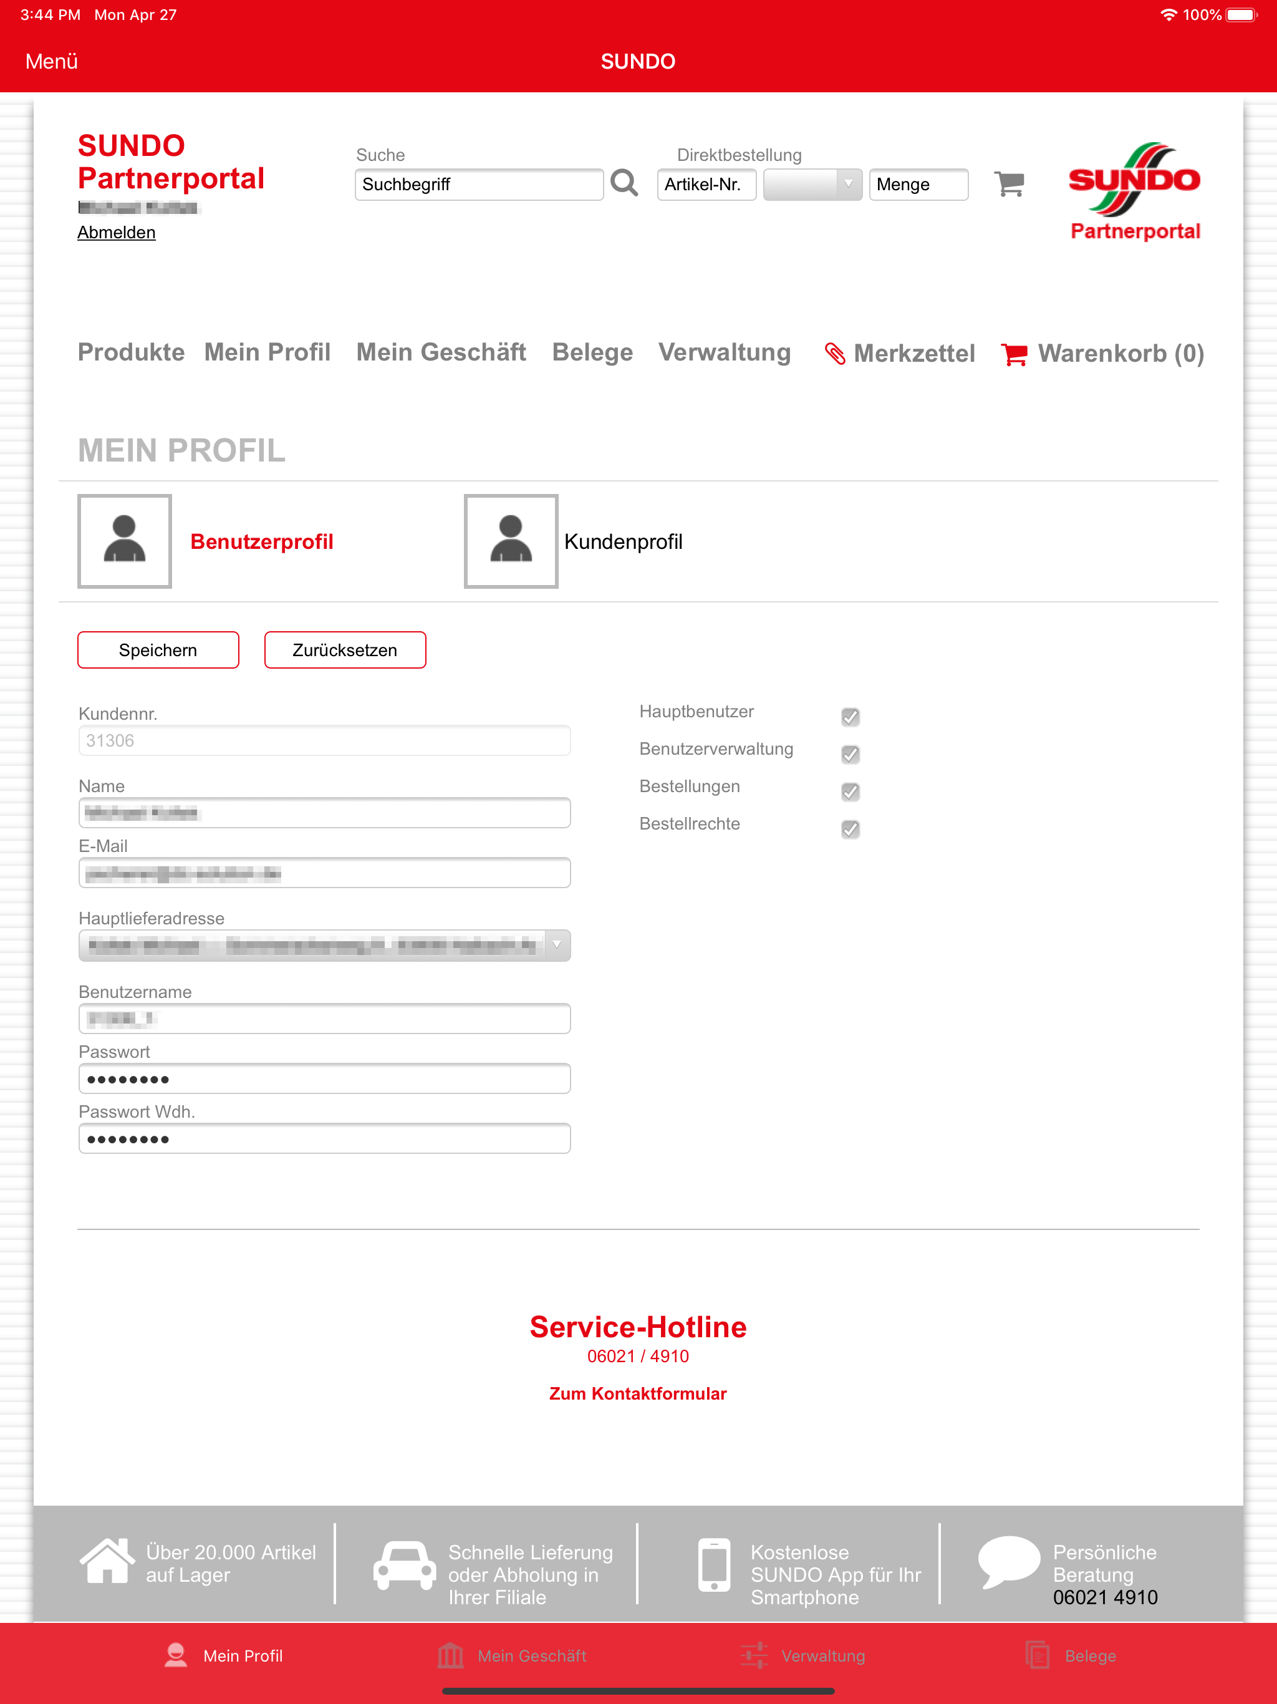The image size is (1277, 1704).
Task: Click the Service-Hotline number 06021 / 4910
Action: 638,1357
